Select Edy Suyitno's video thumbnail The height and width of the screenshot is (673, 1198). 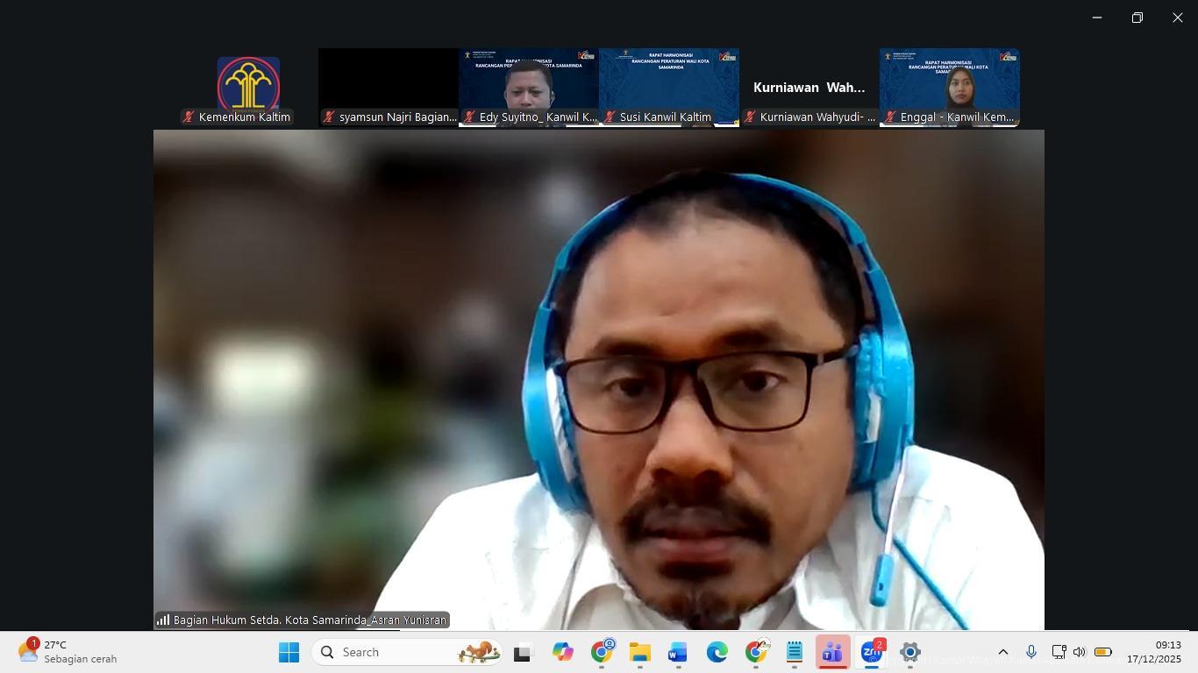pyautogui.click(x=529, y=88)
